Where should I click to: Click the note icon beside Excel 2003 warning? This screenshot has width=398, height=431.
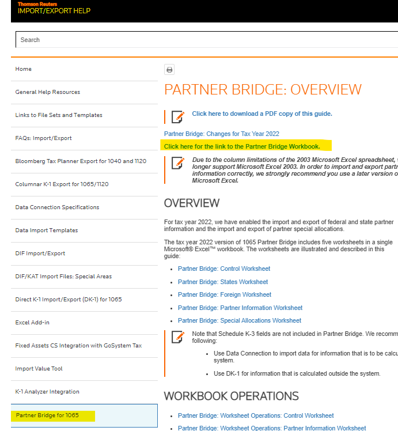click(x=178, y=163)
